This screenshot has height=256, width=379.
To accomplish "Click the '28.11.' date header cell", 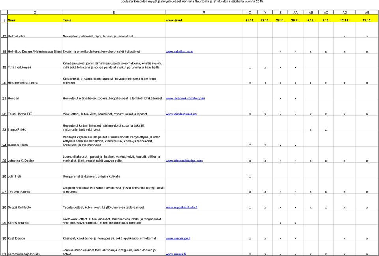I will pos(280,19).
